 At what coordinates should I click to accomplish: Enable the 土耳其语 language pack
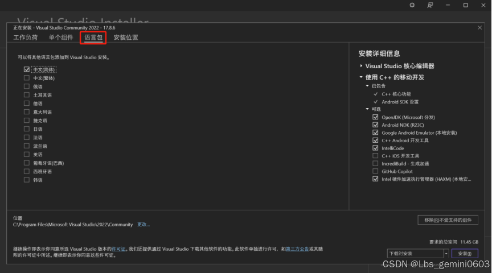pyautogui.click(x=27, y=94)
